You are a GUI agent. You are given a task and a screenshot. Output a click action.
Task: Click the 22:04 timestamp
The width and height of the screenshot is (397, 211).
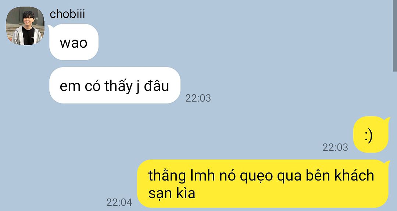point(119,203)
